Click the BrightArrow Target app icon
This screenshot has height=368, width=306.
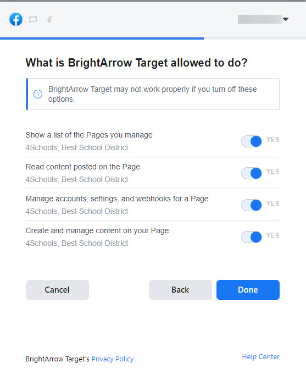pyautogui.click(x=49, y=19)
